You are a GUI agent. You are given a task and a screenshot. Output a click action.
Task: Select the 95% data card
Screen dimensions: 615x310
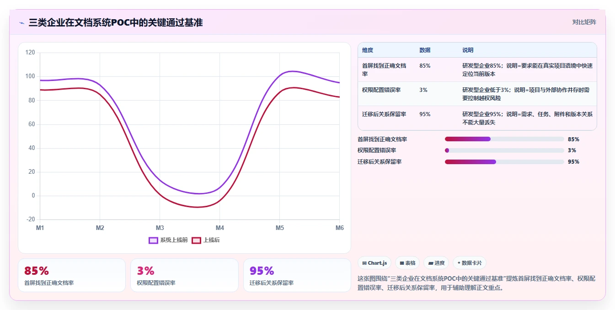click(x=297, y=275)
